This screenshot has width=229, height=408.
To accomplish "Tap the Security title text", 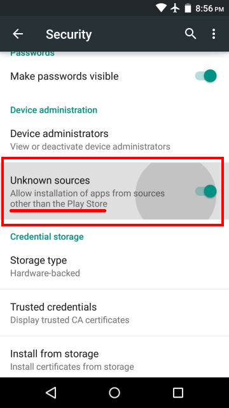I will tap(69, 34).
